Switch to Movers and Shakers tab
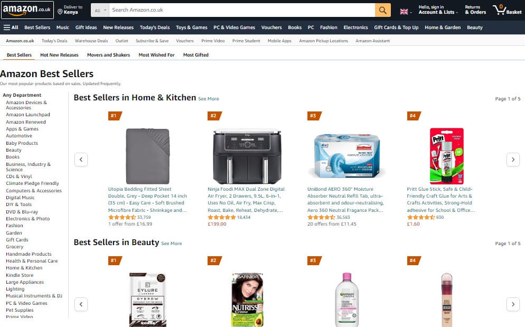The height and width of the screenshot is (327, 525). (x=108, y=55)
